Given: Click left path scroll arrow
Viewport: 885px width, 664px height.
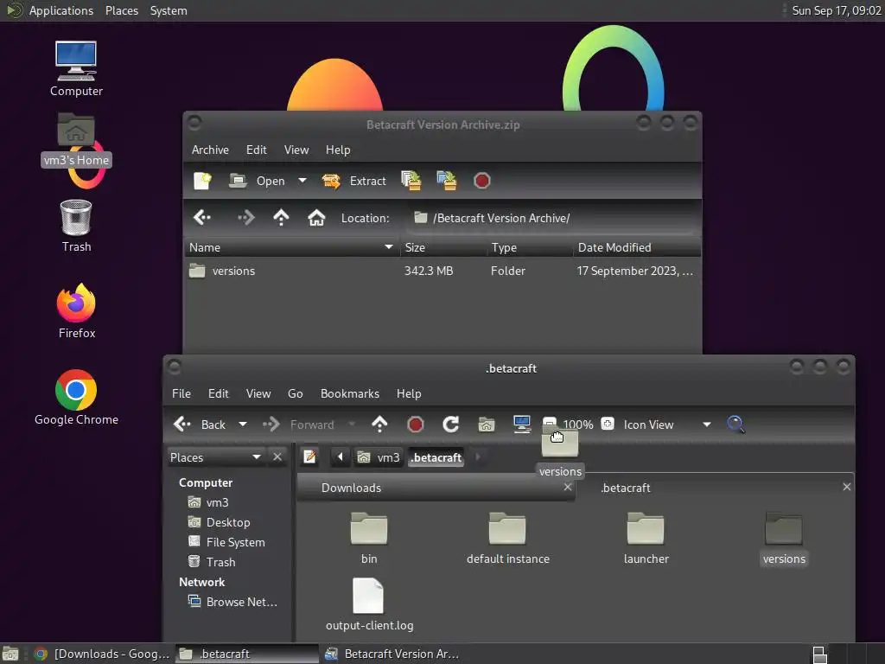Looking at the screenshot, I should [341, 456].
